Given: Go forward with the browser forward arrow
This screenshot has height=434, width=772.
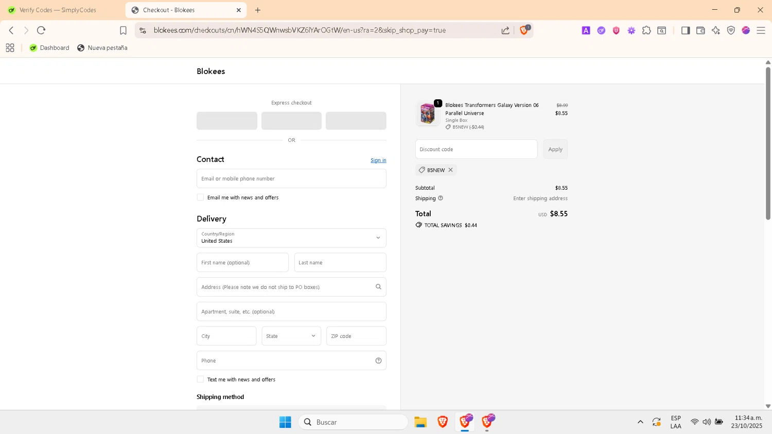Looking at the screenshot, I should [x=26, y=30].
